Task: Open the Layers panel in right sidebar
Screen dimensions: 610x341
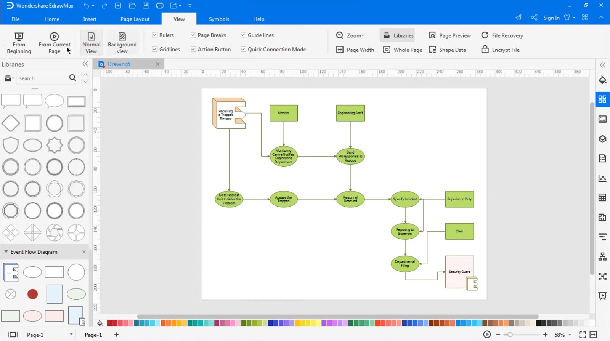Action: (602, 139)
